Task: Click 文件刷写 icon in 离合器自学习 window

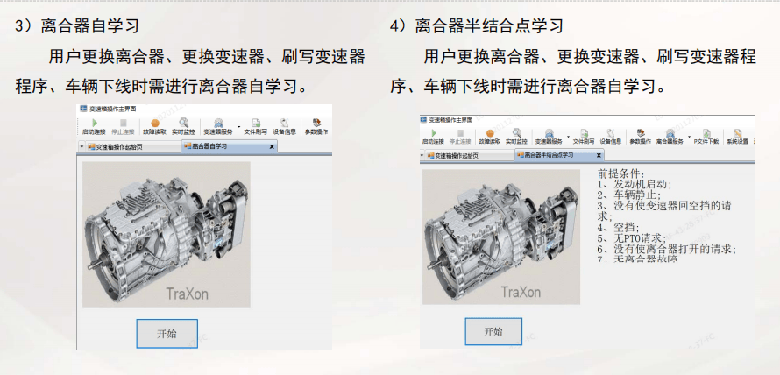Action: pos(256,126)
